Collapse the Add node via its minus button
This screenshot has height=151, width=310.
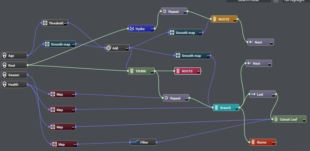pos(127,49)
